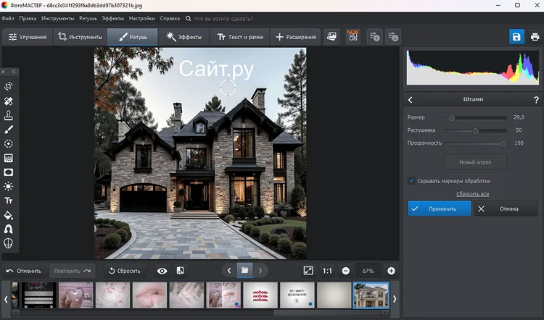Select the pink lips thumbnail
Viewport: 544px width, 320px height.
[x=149, y=295]
